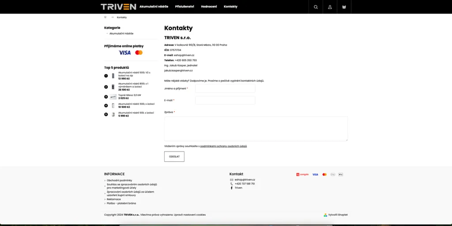Image resolution: width=452 pixels, height=226 pixels.
Task: Open Hodnocení menu item
Action: [x=209, y=7]
